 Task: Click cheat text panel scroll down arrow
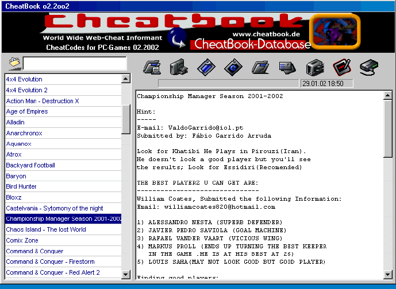coord(387,274)
